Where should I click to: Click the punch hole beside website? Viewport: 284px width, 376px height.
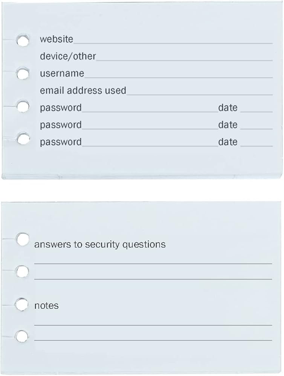pos(23,41)
